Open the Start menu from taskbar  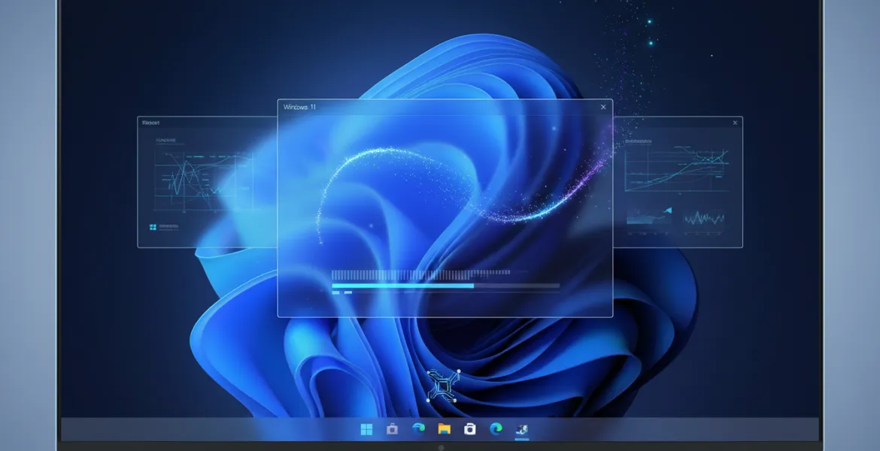click(x=366, y=429)
